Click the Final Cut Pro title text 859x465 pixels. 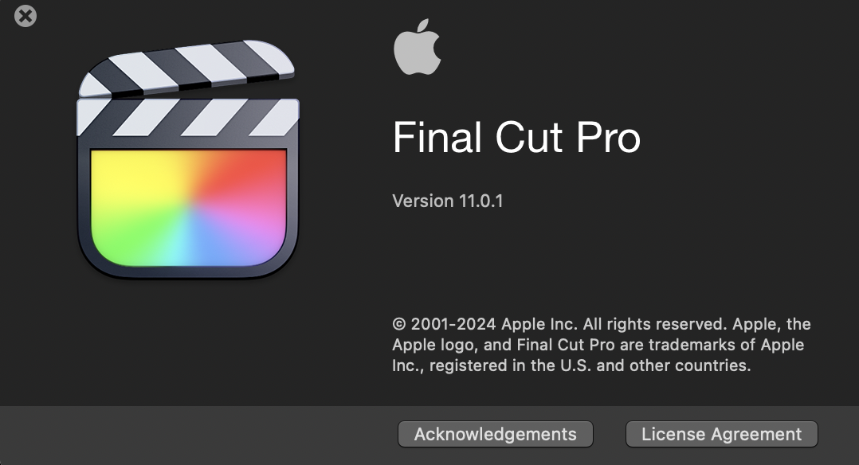tap(516, 137)
